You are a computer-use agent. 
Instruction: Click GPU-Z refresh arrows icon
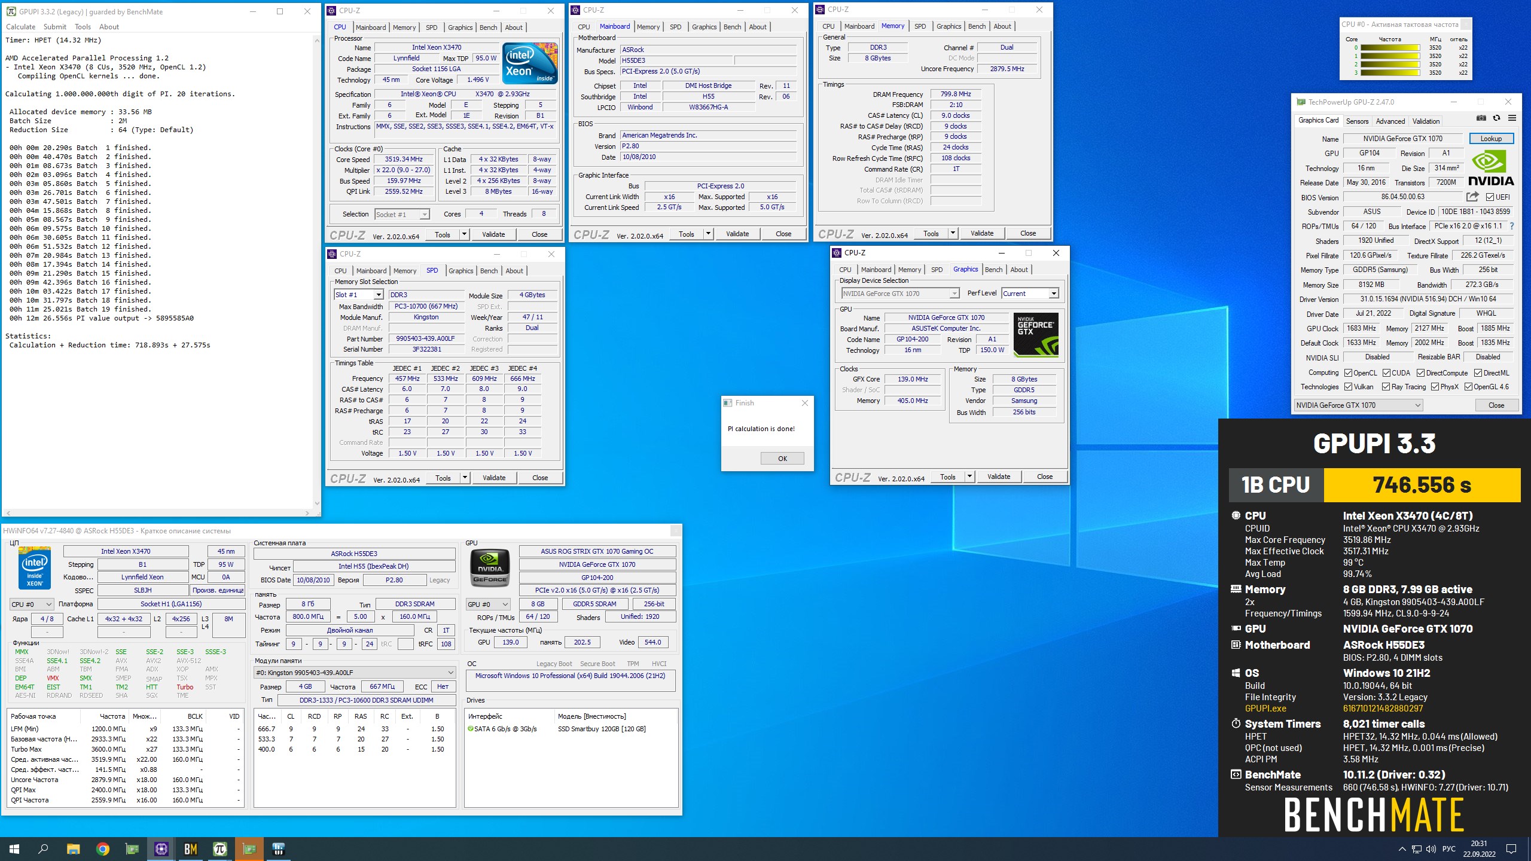(1496, 118)
